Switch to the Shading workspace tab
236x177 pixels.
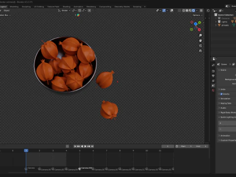coord(66,7)
